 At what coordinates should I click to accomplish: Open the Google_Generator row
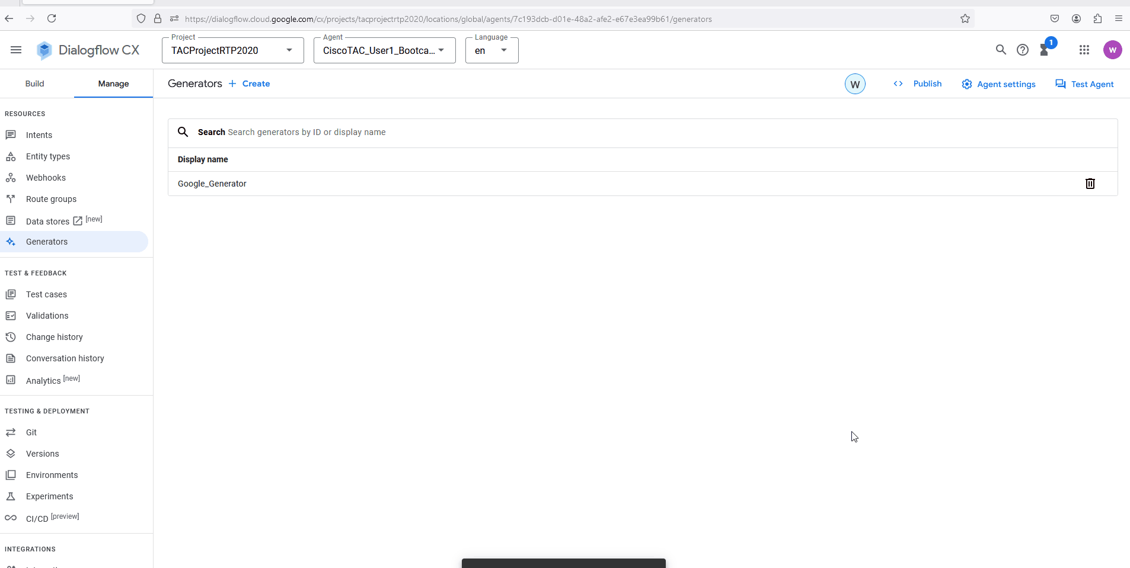tap(643, 184)
